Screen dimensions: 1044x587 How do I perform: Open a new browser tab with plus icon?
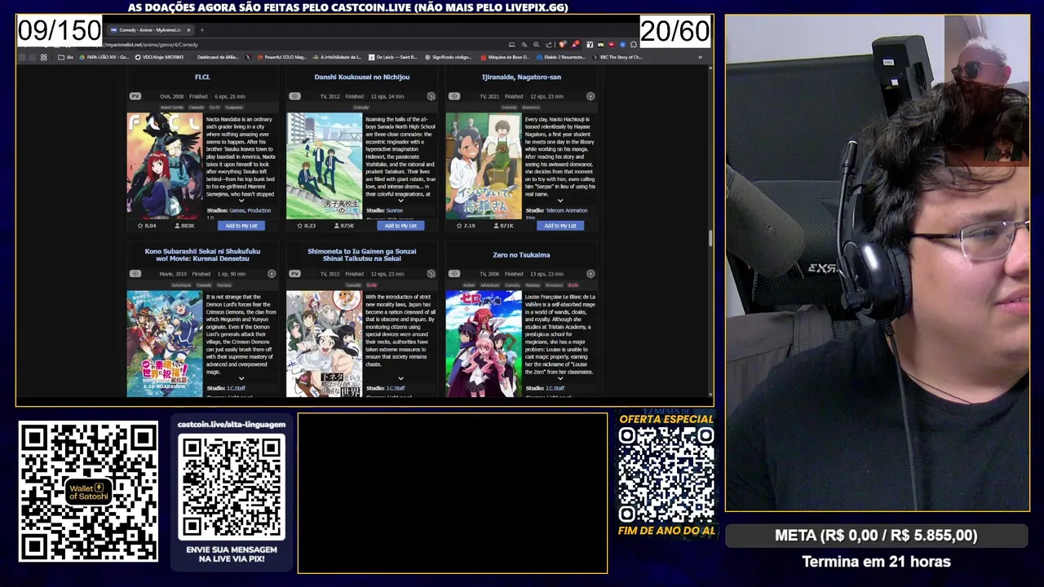[x=202, y=30]
